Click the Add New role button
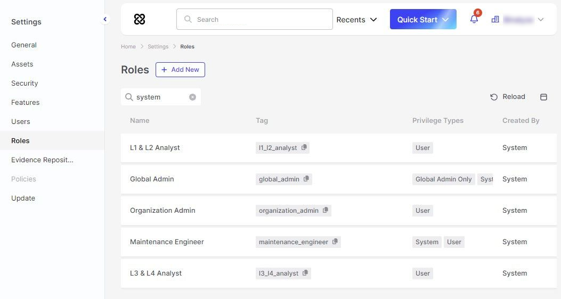Viewport: 561px width, 299px height. coord(180,70)
